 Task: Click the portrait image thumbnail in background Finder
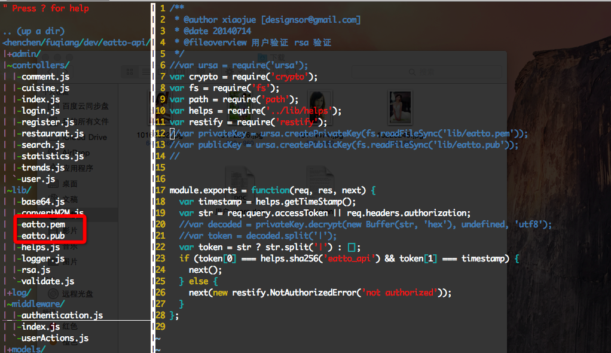[x=400, y=107]
